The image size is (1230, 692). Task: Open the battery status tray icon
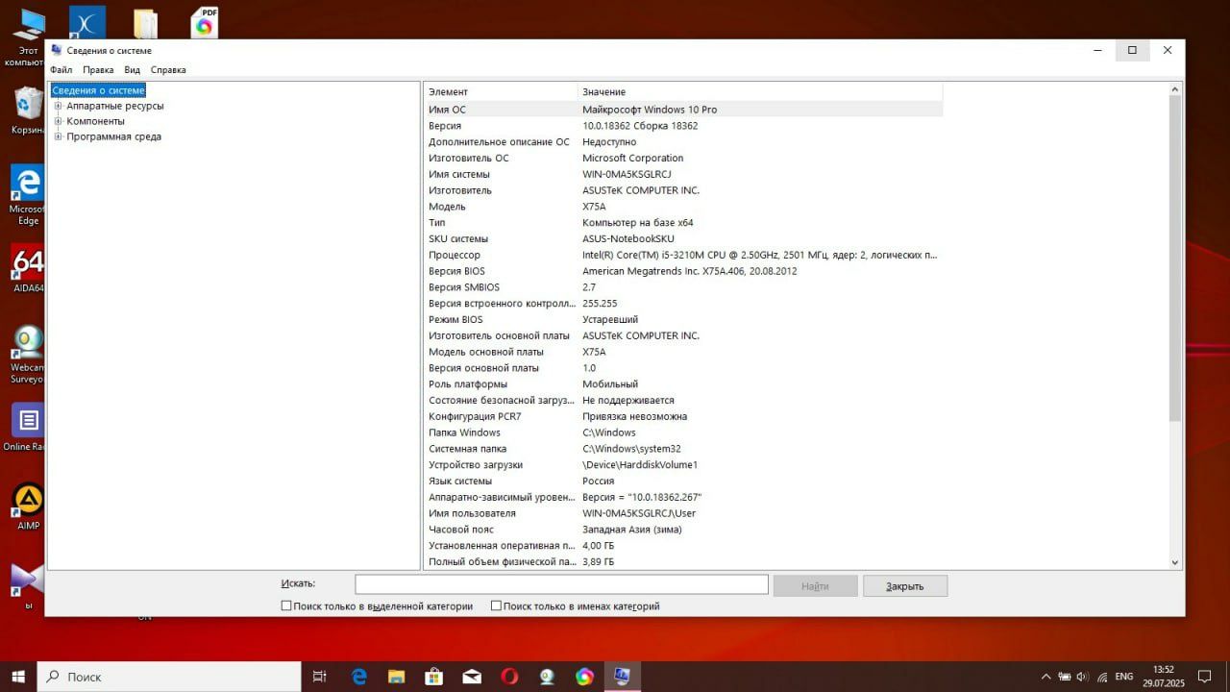pyautogui.click(x=1065, y=677)
